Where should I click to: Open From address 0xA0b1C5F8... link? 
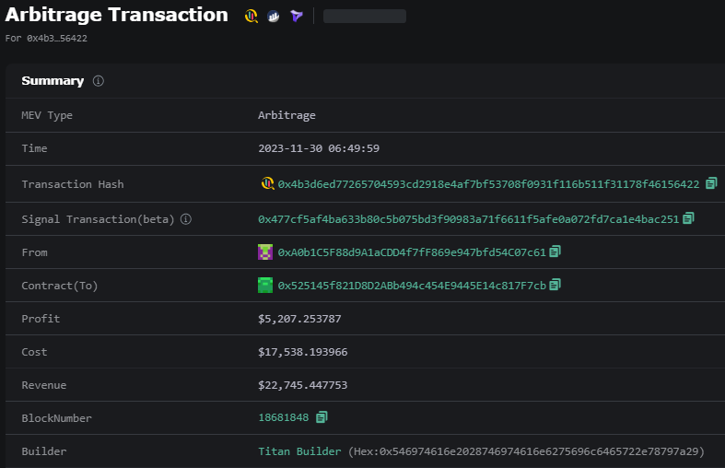click(412, 252)
